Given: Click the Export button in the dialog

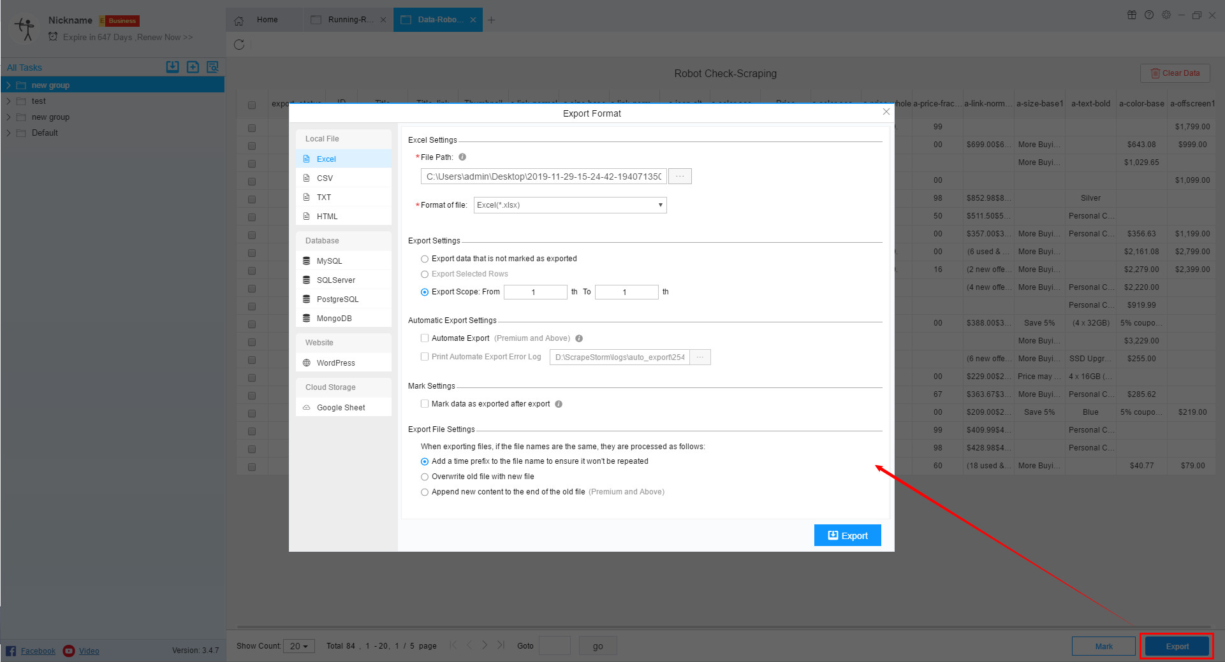Looking at the screenshot, I should tap(847, 535).
